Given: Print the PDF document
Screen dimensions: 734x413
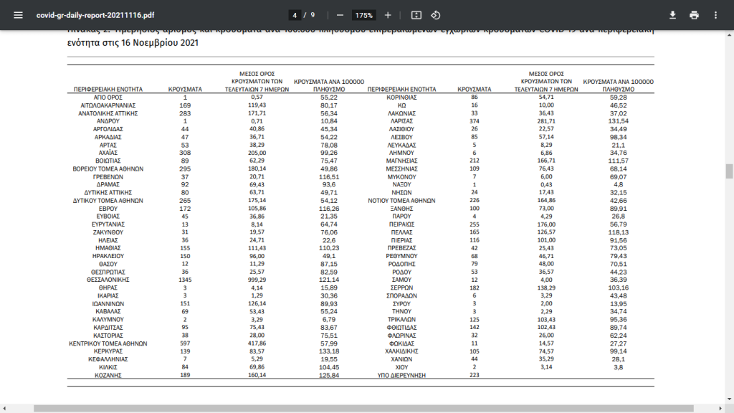Looking at the screenshot, I should 694,15.
